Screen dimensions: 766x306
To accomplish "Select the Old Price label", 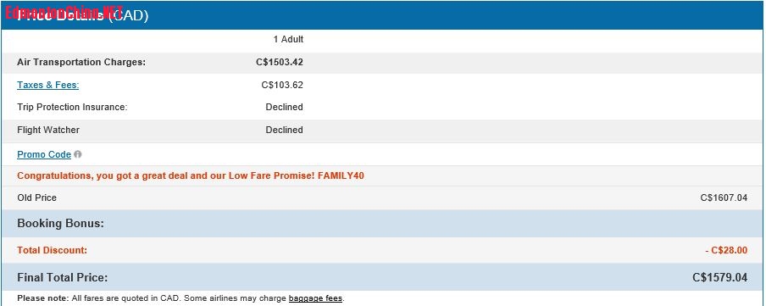I will point(36,198).
